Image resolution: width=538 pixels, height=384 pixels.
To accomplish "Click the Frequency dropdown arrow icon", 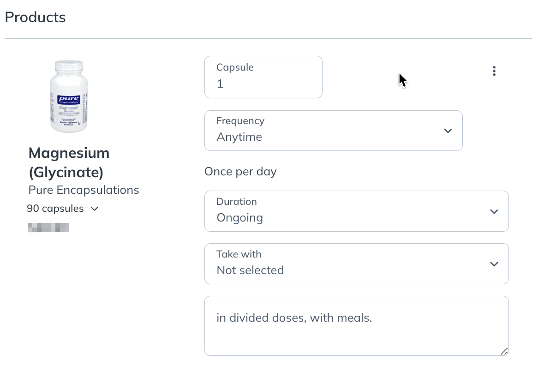I will pyautogui.click(x=448, y=131).
